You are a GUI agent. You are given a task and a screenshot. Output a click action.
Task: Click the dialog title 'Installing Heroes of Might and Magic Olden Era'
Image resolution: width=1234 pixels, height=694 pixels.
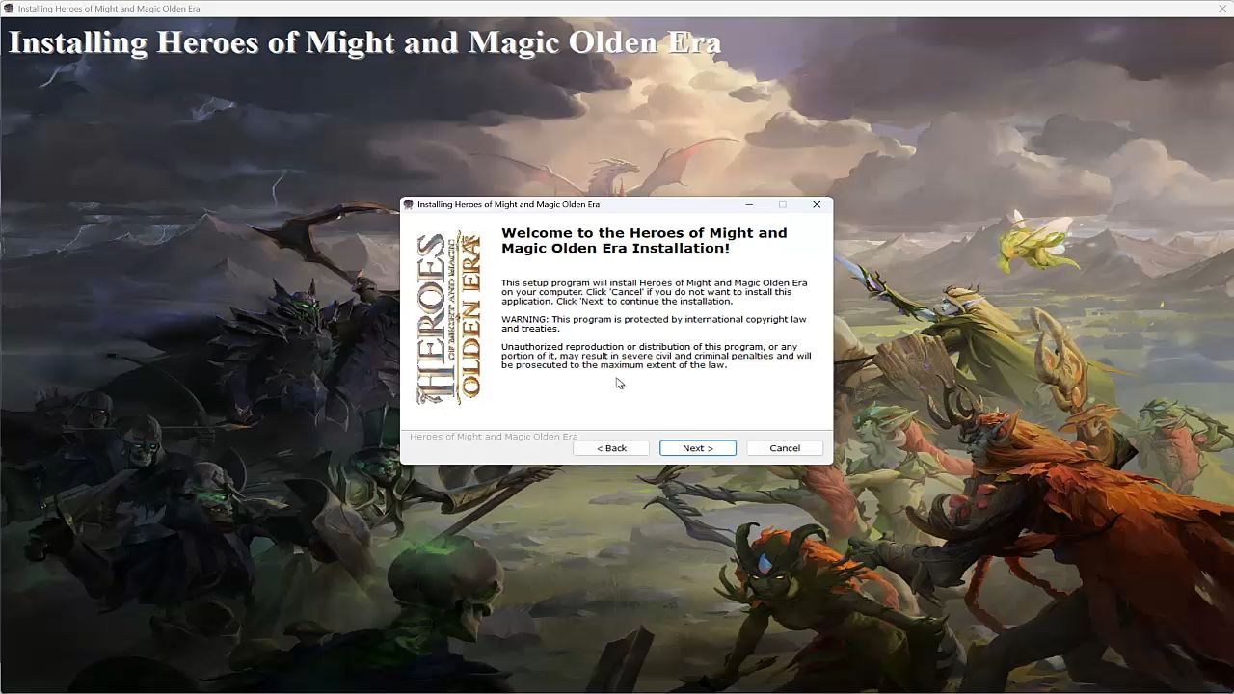point(508,204)
